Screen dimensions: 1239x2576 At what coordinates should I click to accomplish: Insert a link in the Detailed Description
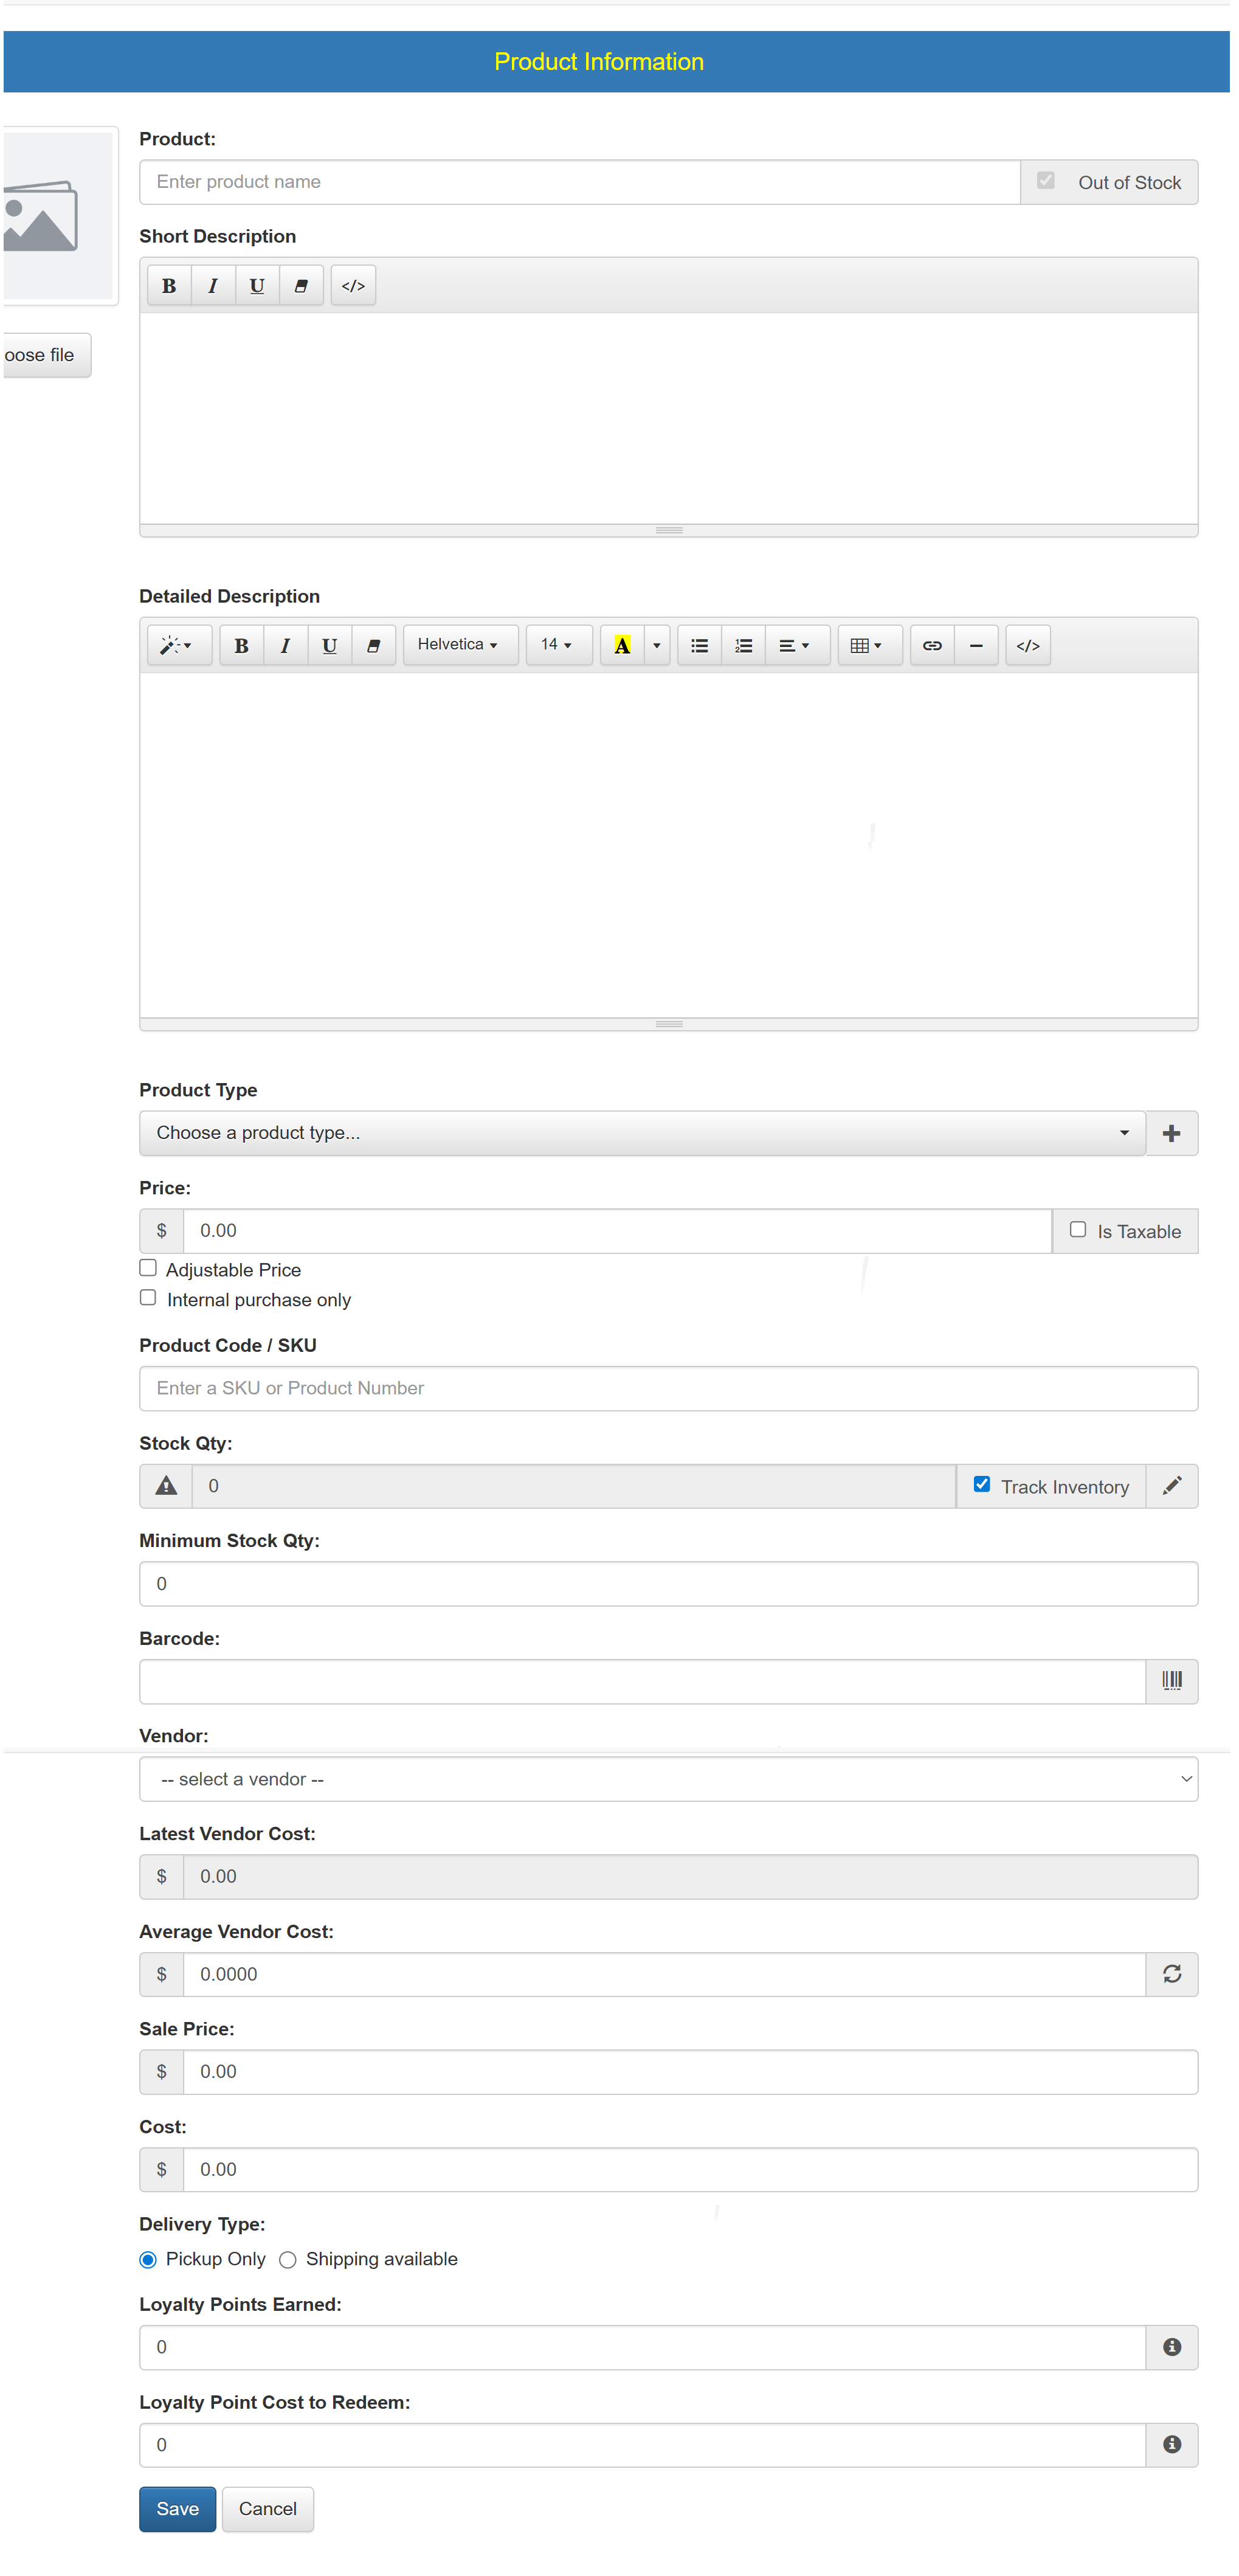tap(931, 645)
